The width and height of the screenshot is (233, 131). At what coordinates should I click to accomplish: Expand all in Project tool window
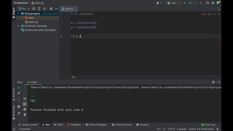click(x=39, y=9)
